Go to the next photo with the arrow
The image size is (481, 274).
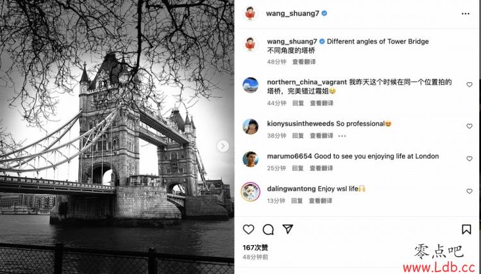click(x=223, y=146)
